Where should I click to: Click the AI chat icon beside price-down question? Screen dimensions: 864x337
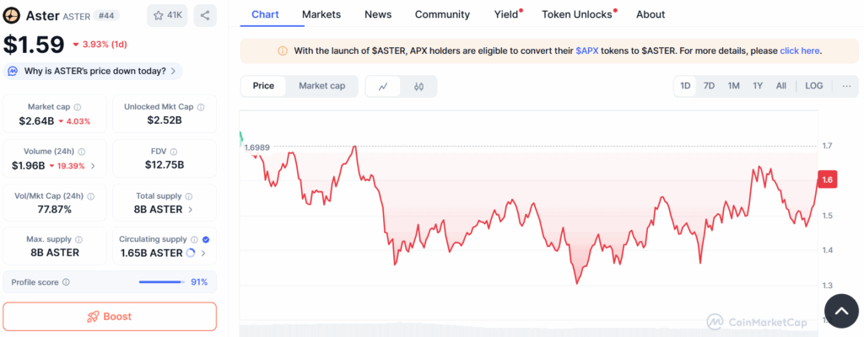click(x=13, y=71)
